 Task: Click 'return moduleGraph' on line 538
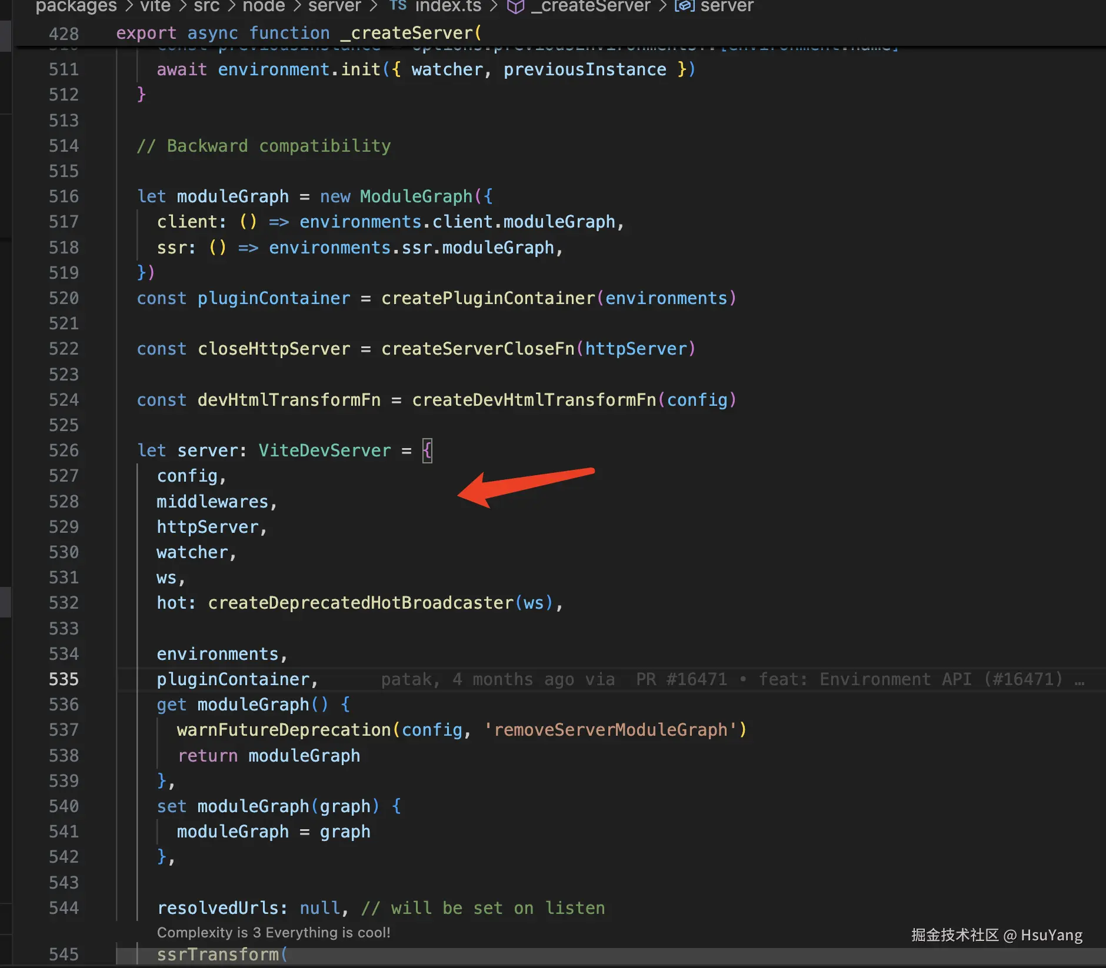[269, 756]
